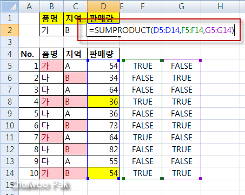
Task: Select column B header
Action: [51, 6]
